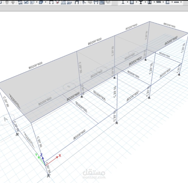
Task: Open Set Display Options checkmark icon
Action: click(x=26, y=2)
